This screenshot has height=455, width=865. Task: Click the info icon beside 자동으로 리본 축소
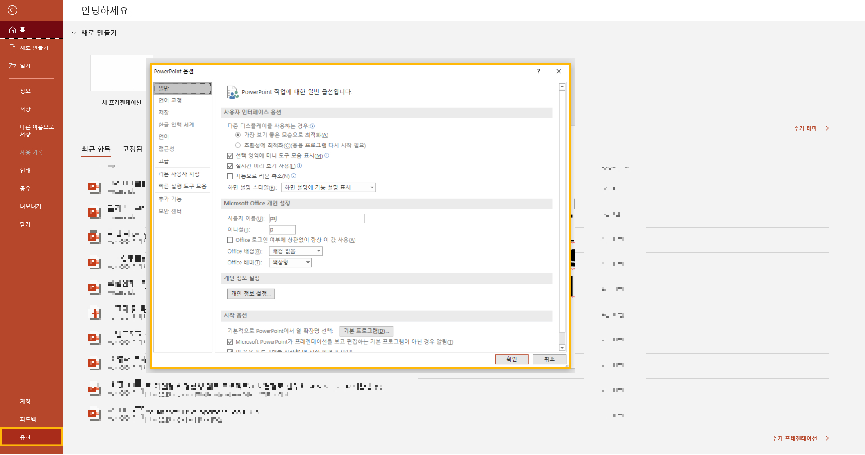coord(294,176)
